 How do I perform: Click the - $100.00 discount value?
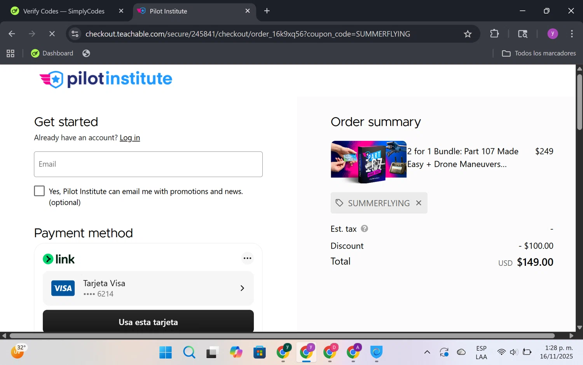536,246
